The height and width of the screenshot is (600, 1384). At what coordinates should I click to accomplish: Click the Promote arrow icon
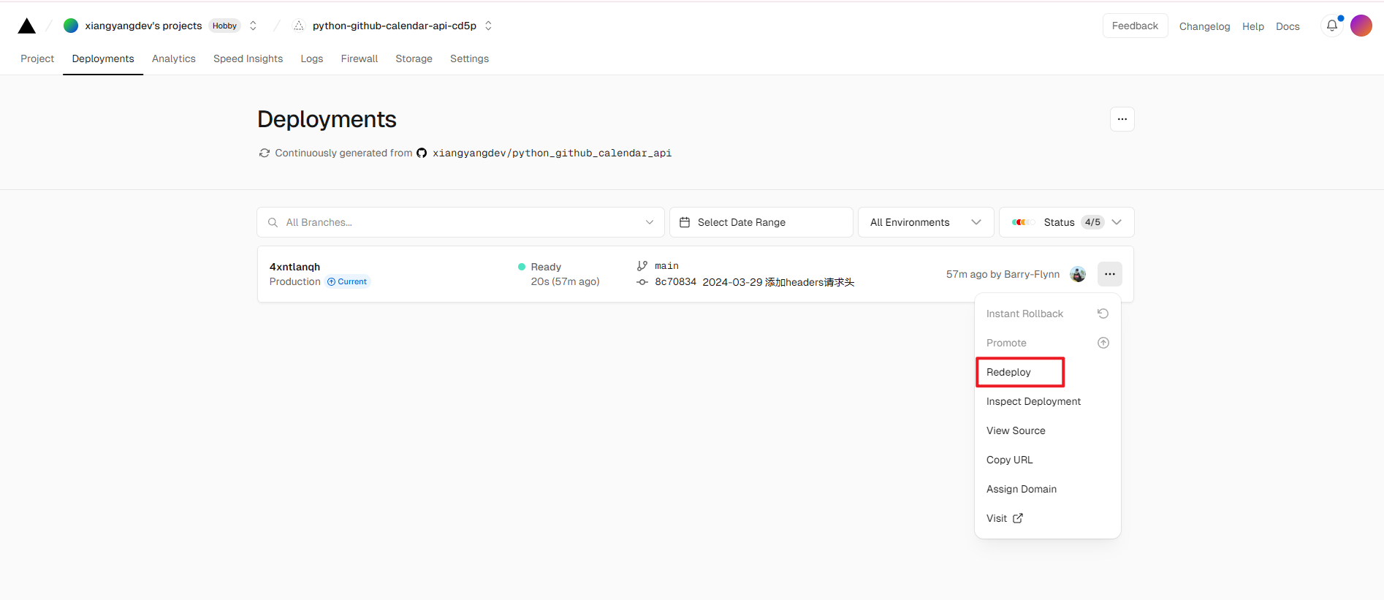(1103, 343)
